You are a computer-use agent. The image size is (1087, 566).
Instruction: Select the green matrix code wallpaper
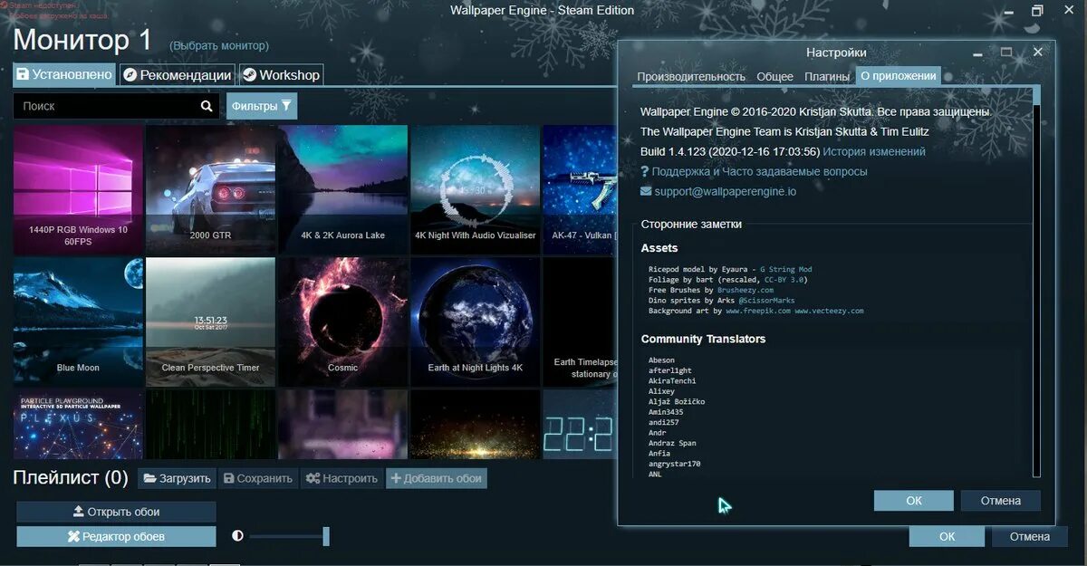click(210, 424)
